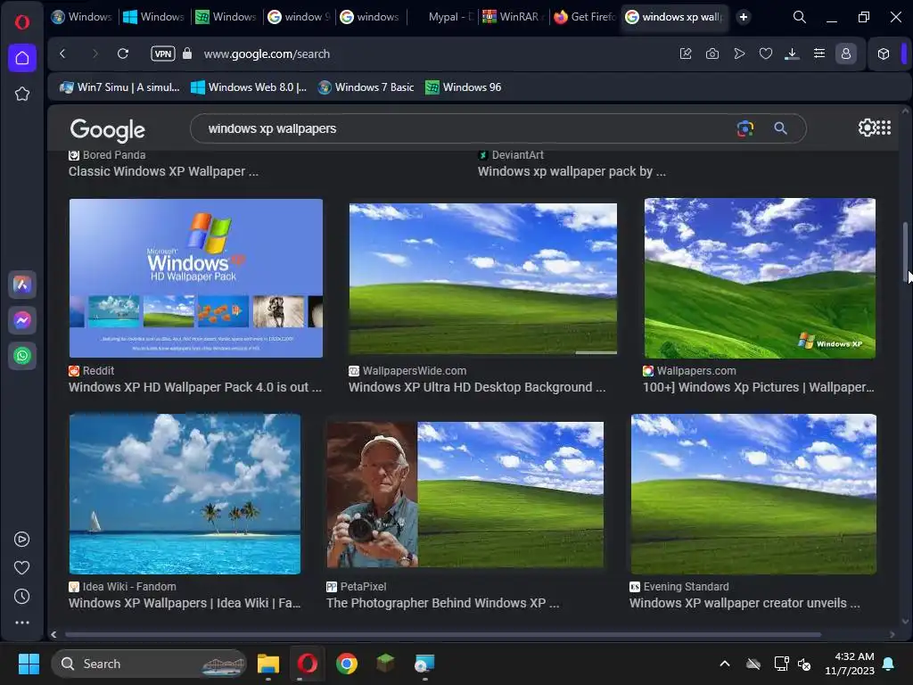Switch to the window 9 Google tab
Screen dimensions: 913x685
[x=300, y=17]
